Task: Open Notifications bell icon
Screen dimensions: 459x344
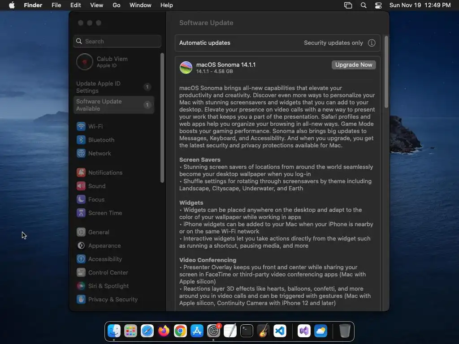Action: (x=81, y=172)
